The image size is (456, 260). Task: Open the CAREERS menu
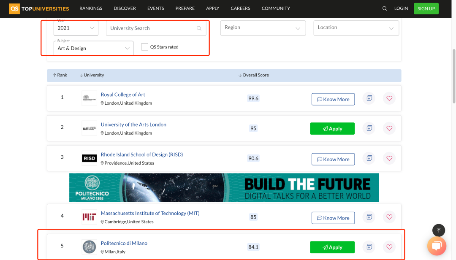coord(240,8)
